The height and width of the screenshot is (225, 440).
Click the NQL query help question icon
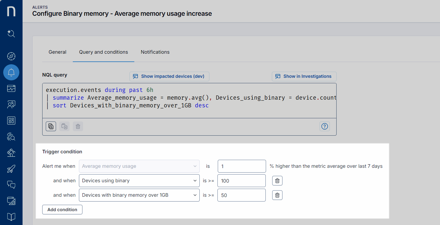324,126
